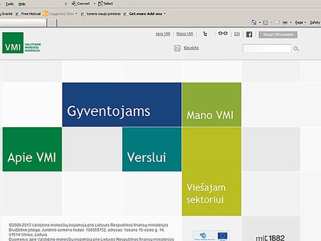Open the Gyventojams blue tile
The image size is (321, 241).
(122, 104)
